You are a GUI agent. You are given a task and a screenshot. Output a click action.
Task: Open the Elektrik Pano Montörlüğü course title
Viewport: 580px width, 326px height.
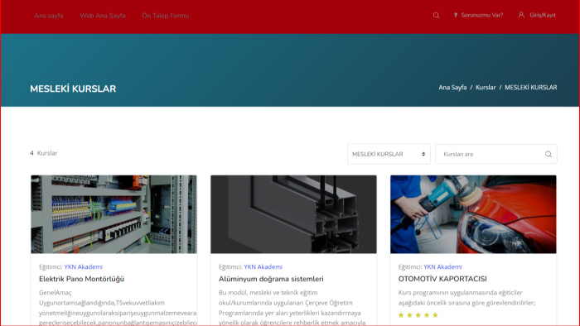[81, 279]
